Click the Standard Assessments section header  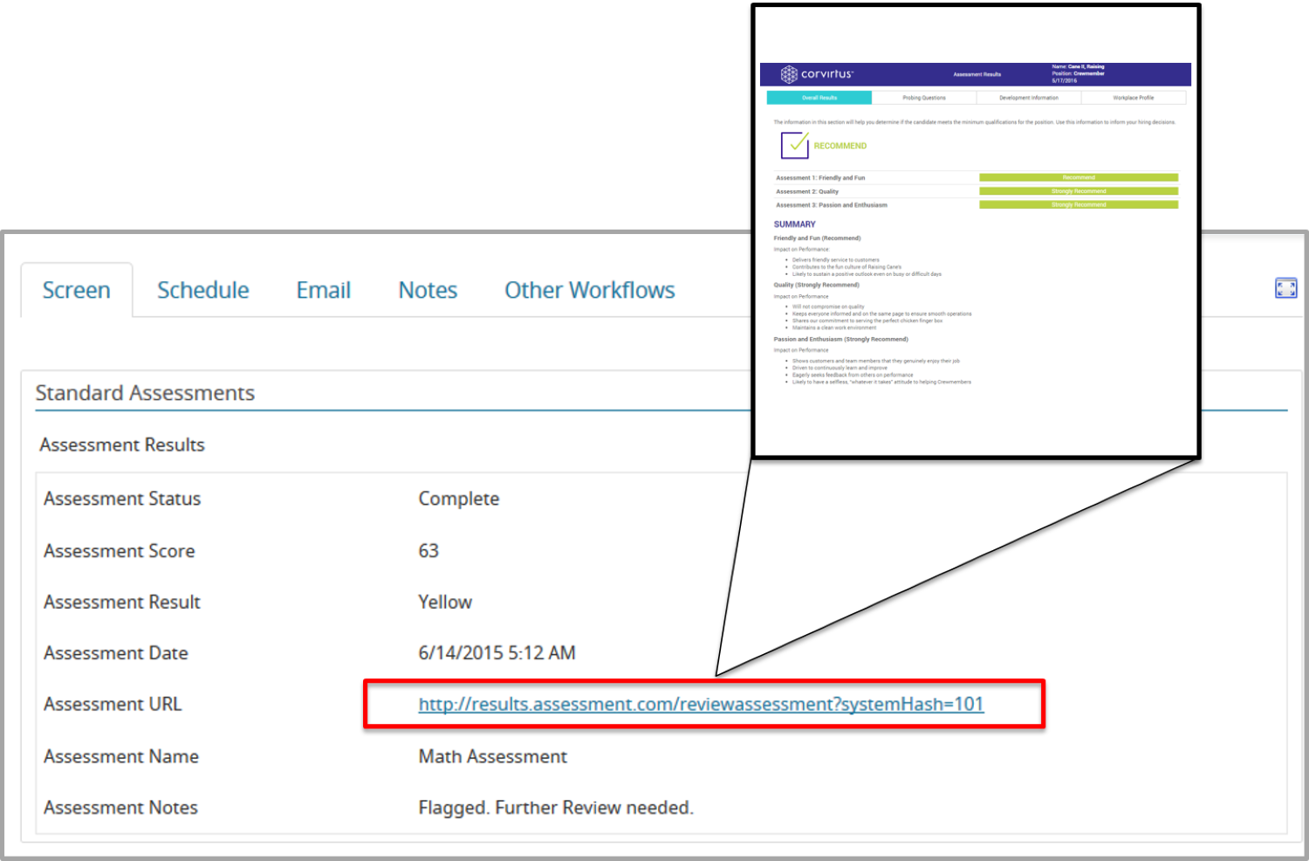click(x=145, y=393)
